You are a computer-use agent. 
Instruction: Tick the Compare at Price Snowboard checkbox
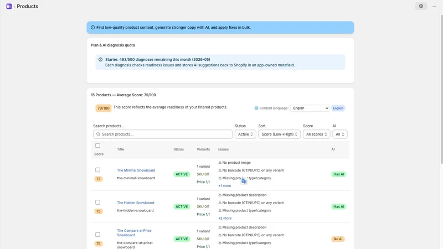(x=98, y=235)
